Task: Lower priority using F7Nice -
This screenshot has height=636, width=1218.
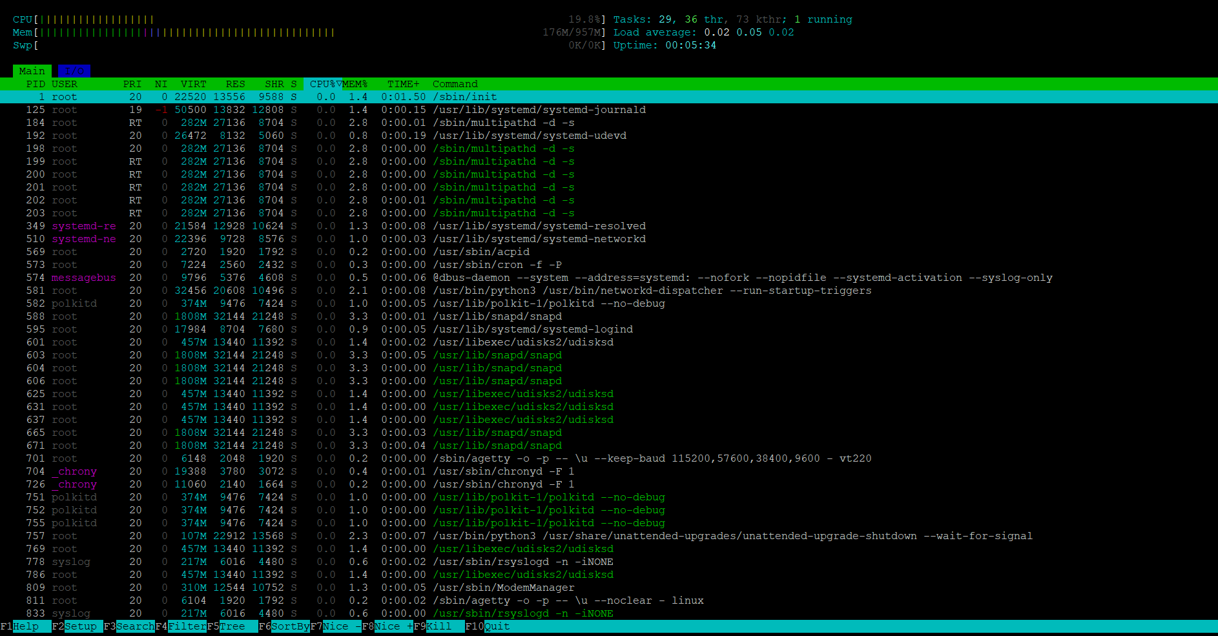Action: coord(336,626)
